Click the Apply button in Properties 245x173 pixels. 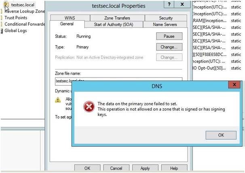click(x=145, y=168)
